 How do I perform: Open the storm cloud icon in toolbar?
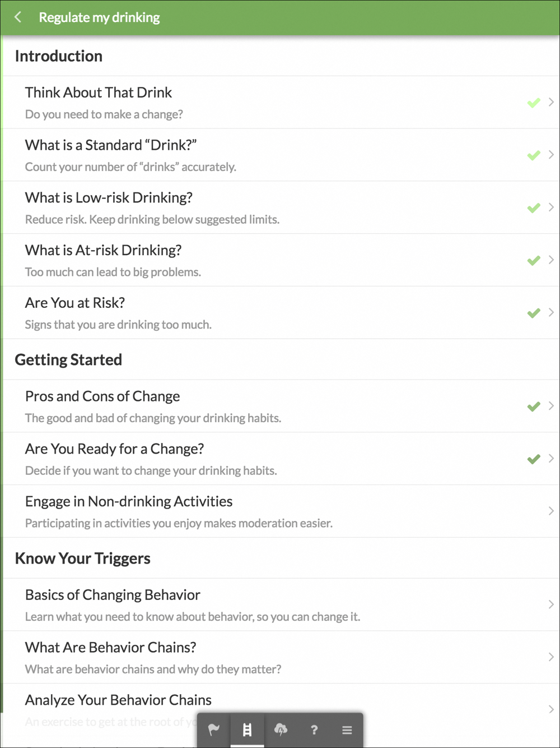[x=281, y=729]
